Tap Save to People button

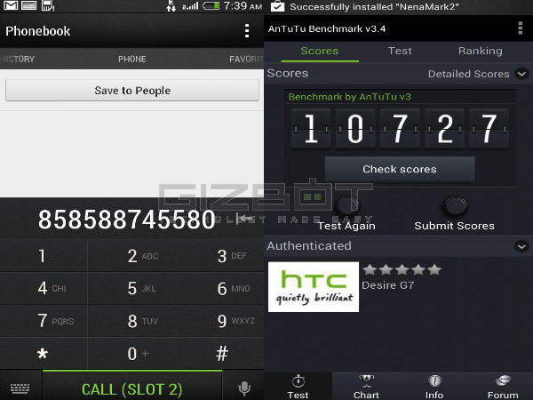tap(132, 91)
